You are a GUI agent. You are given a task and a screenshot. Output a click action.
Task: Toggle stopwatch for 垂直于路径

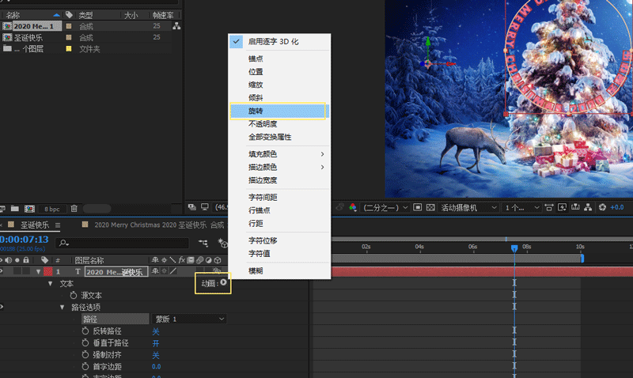pyautogui.click(x=85, y=343)
